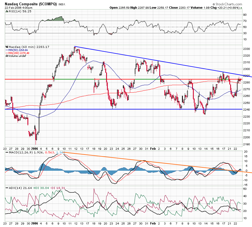Click the Feb label below the price chart
Viewport: 252px width, 227px height.
pyautogui.click(x=153, y=149)
